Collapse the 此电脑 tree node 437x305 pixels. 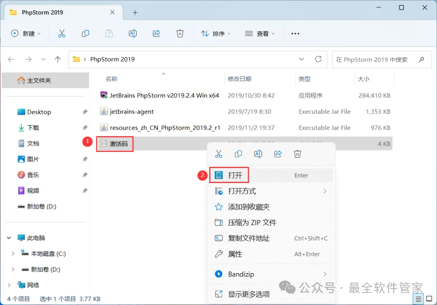[9, 238]
